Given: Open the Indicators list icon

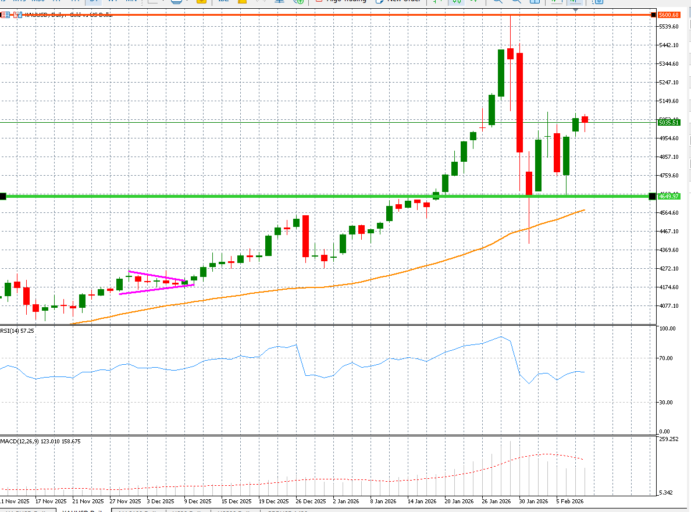Looking at the screenshot, I should pos(279,2).
